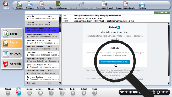The image size is (172, 97).
Task: Open the Envoyés sent folder
Action: point(12,53)
